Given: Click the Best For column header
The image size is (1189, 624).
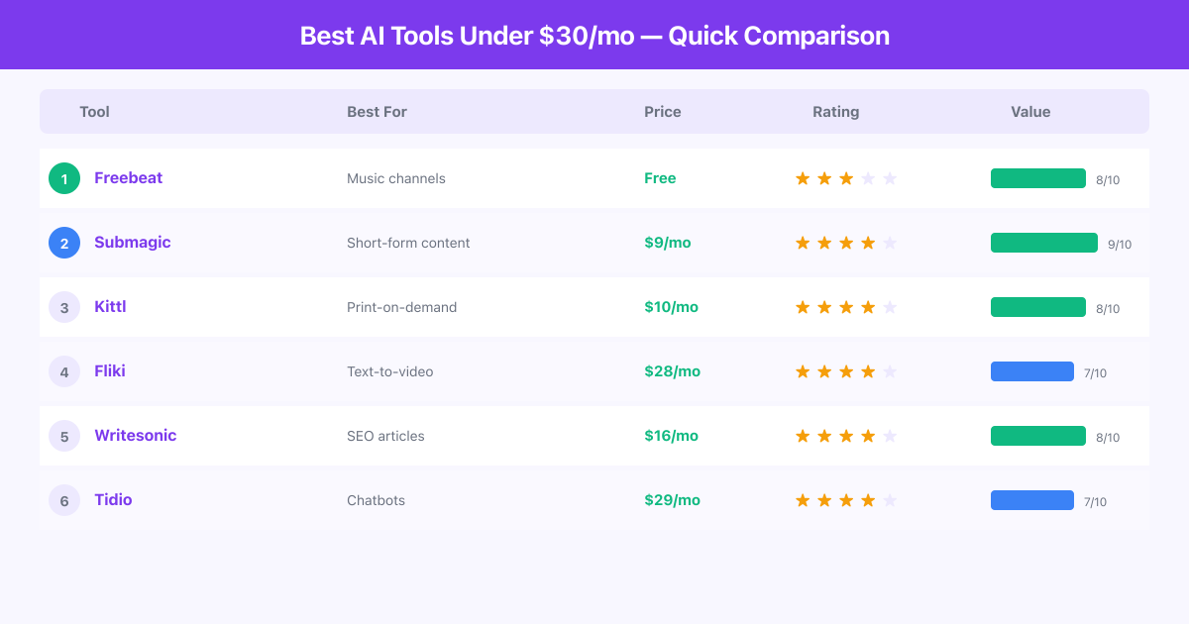Looking at the screenshot, I should [x=377, y=112].
